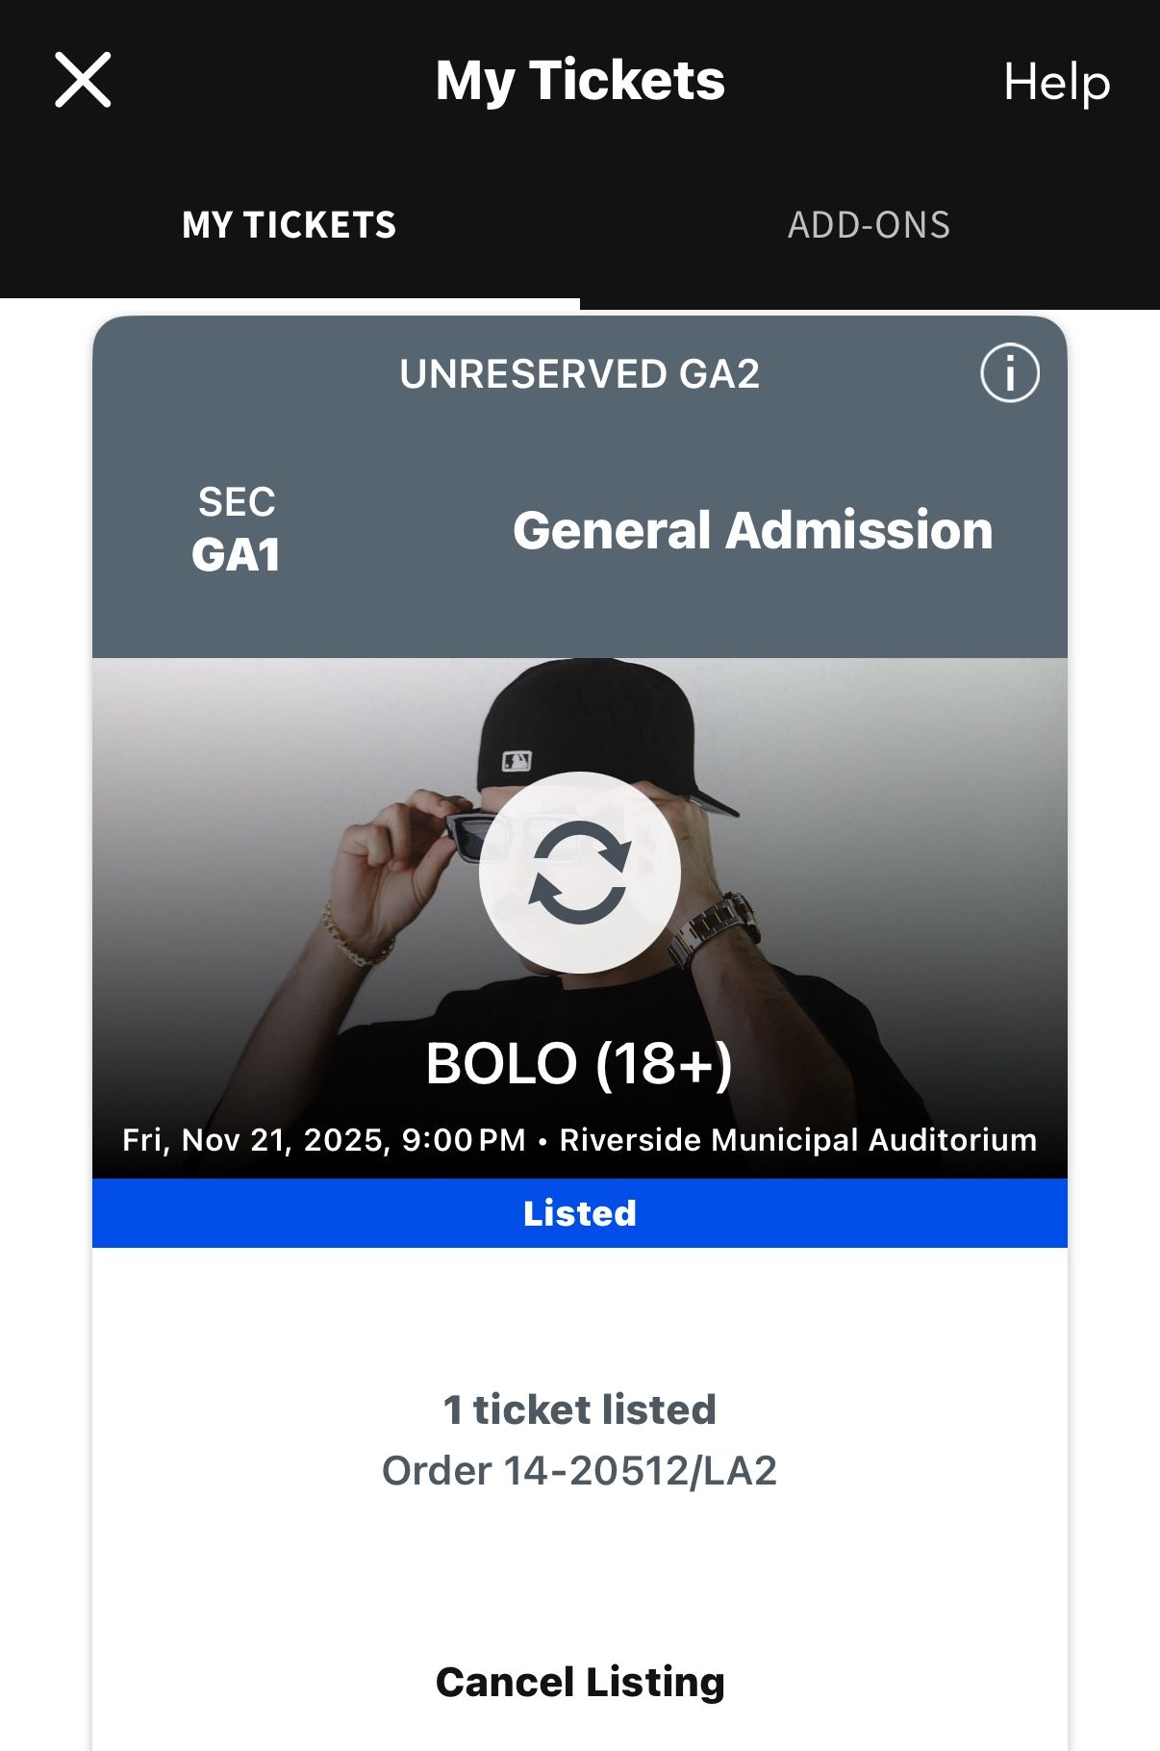Tap the circular refresh arrows icon

coord(579,873)
